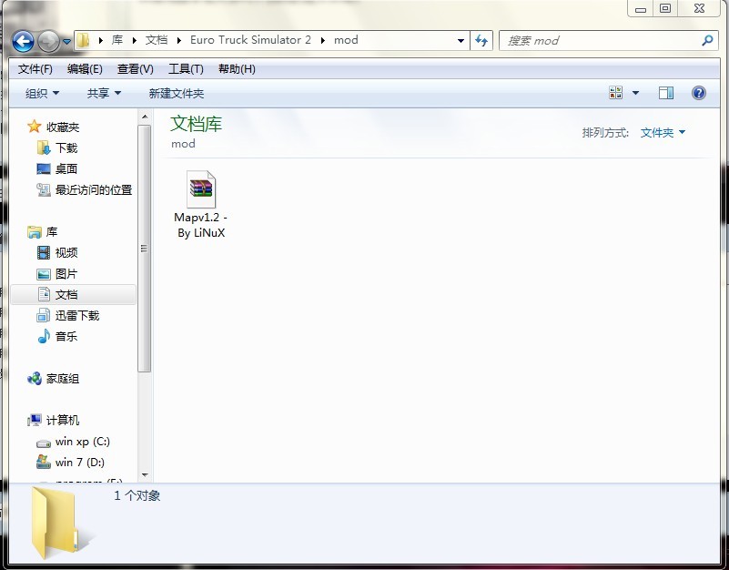The height and width of the screenshot is (570, 729).
Task: Toggle the preview pane icon
Action: tap(666, 93)
